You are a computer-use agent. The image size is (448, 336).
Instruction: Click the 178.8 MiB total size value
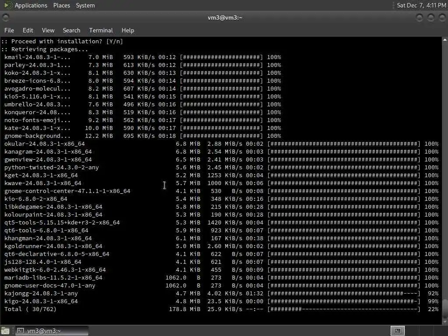(185, 309)
